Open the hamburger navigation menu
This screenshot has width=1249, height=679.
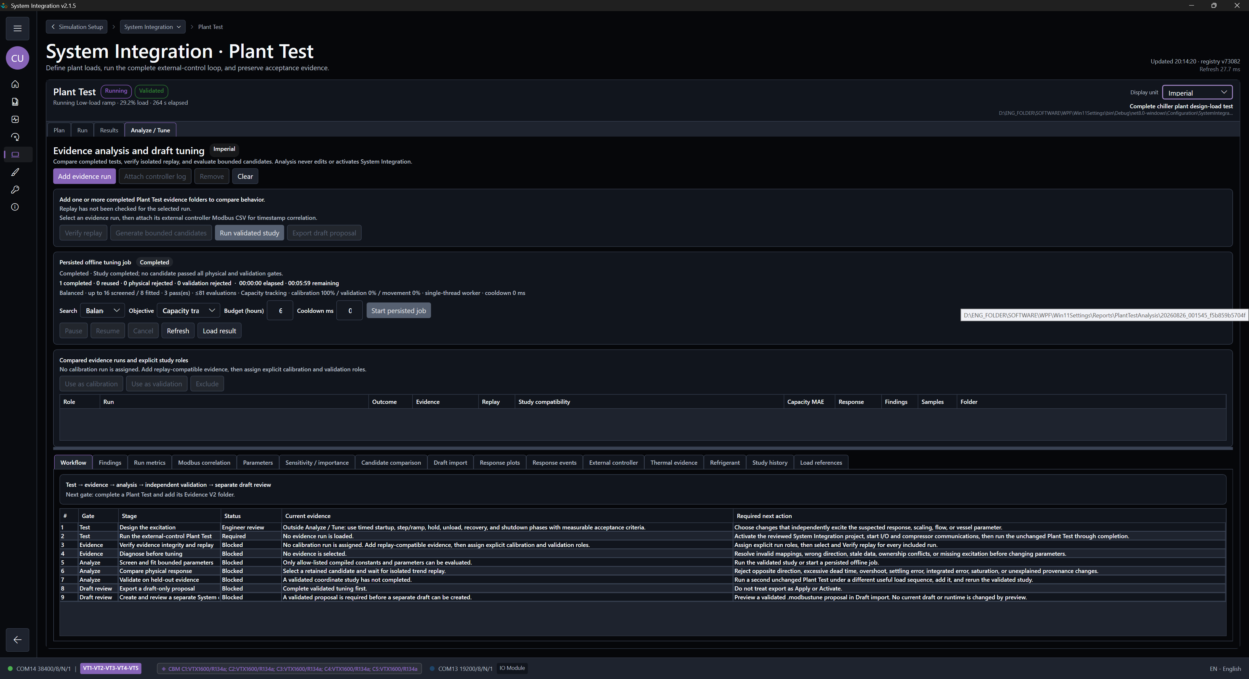(18, 28)
